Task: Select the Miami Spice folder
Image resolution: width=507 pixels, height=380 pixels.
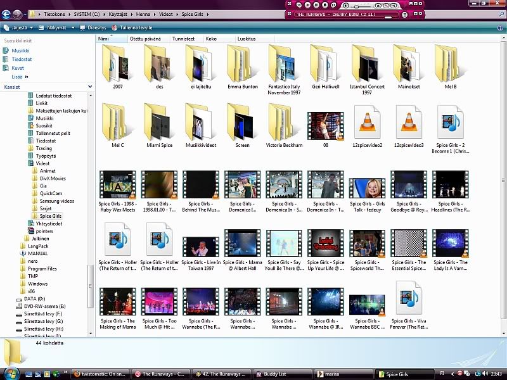Action: point(160,125)
